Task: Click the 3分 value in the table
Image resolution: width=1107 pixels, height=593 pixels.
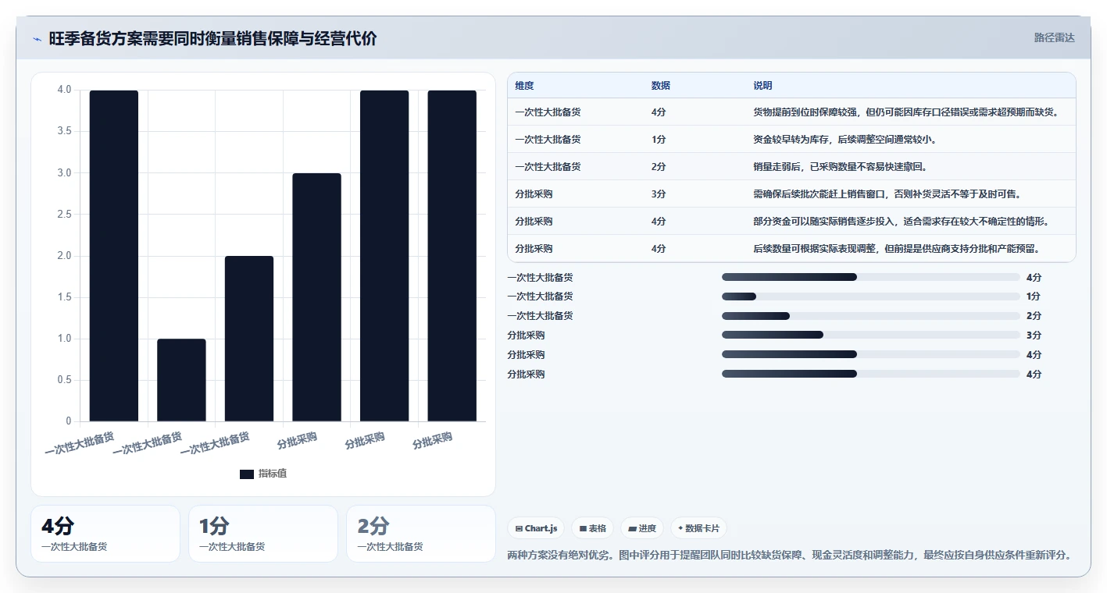Action: point(659,194)
